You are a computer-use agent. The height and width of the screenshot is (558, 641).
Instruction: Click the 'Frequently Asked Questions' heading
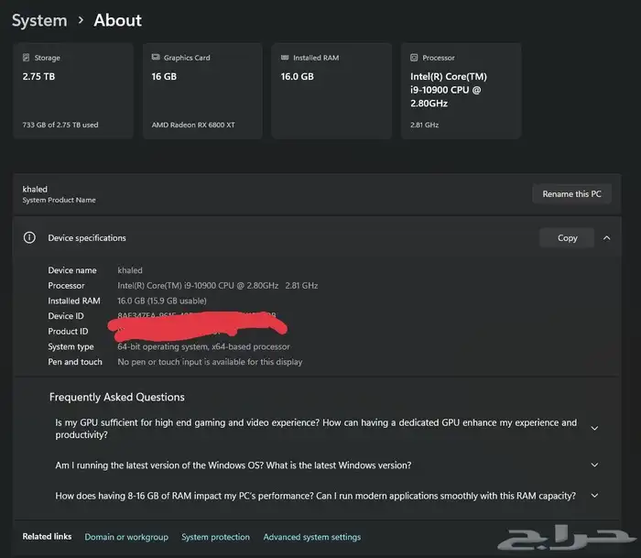click(117, 398)
